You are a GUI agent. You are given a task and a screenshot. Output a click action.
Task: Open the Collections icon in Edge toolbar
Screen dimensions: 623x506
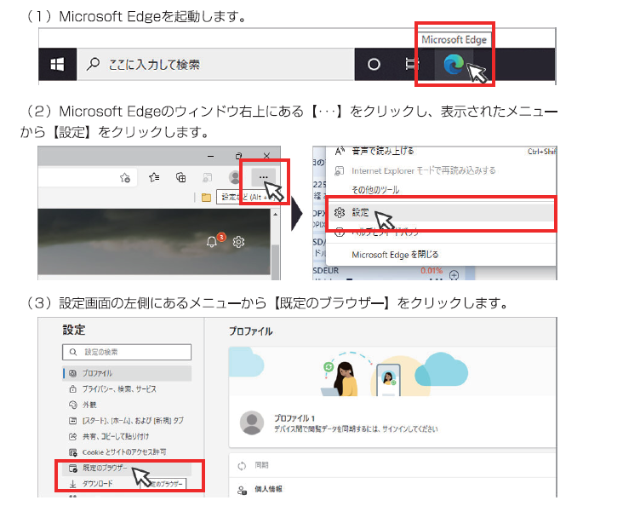point(180,177)
